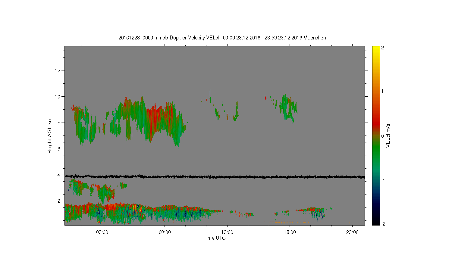Click the height tick label 10
Viewport: 452px width, 271px height.
click(58, 97)
